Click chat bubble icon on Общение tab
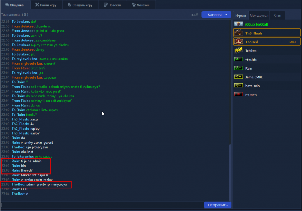This screenshot has height=211, width=302. (x=7, y=5)
